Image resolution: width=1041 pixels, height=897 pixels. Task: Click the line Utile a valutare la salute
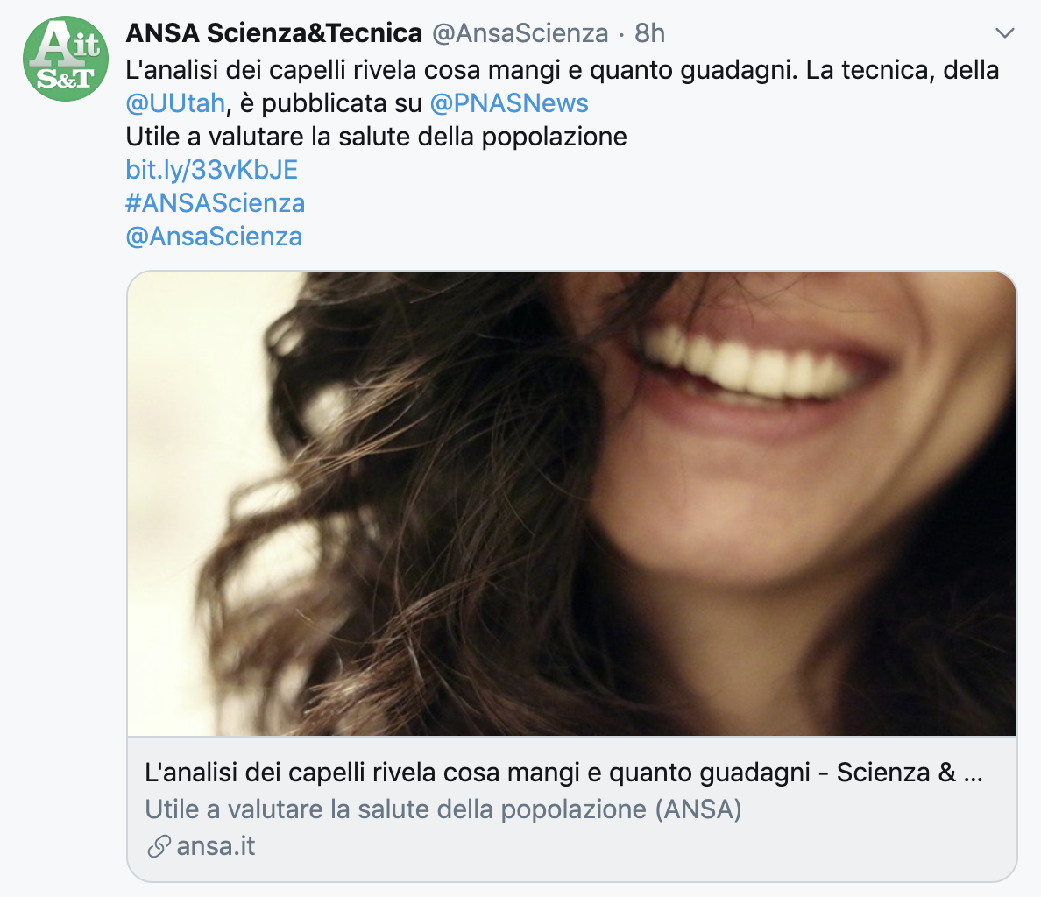coord(377,137)
